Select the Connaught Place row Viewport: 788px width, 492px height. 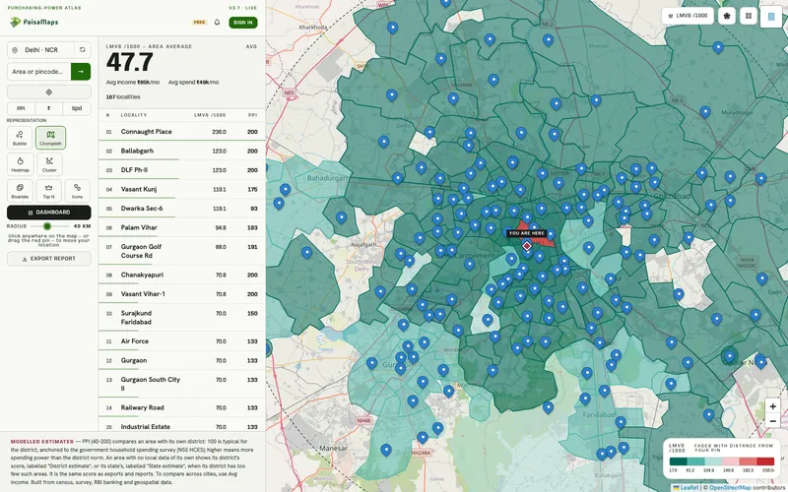pos(181,132)
